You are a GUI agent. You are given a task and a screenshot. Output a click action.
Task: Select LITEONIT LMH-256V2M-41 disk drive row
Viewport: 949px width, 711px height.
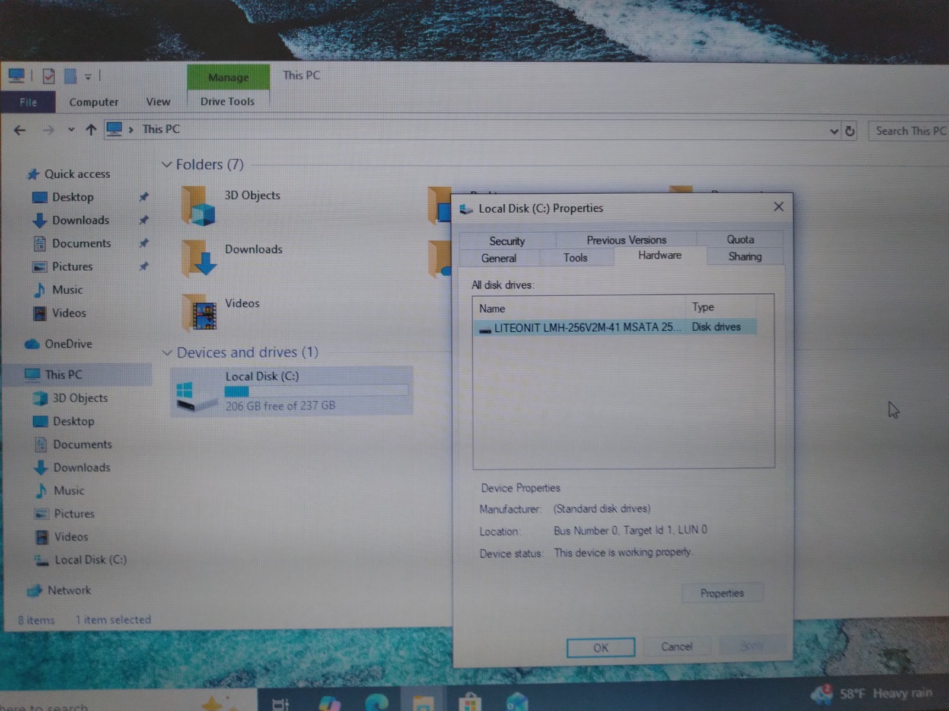pyautogui.click(x=615, y=327)
